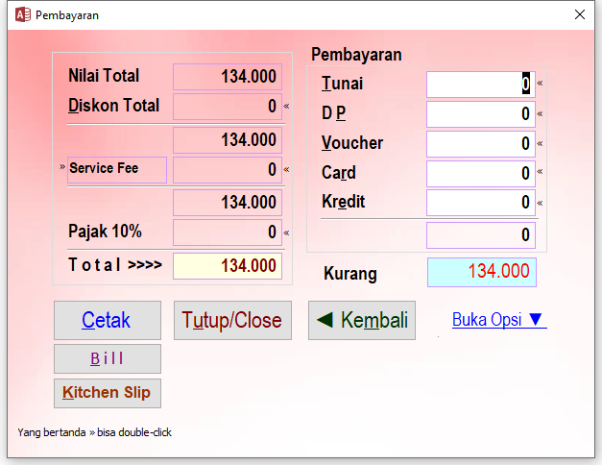Screen dimensions: 602x465
Task: Click the arrow marker beside Pajak 10%
Action: [x=286, y=232]
